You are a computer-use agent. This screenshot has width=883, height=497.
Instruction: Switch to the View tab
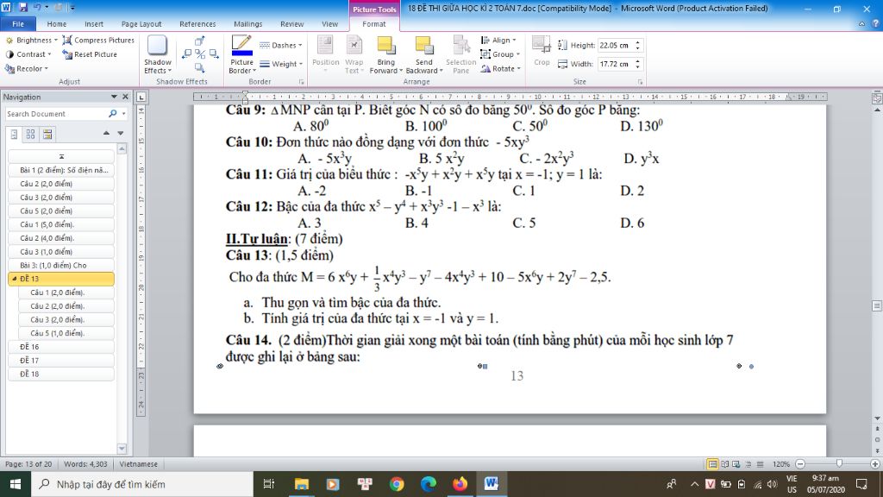330,23
